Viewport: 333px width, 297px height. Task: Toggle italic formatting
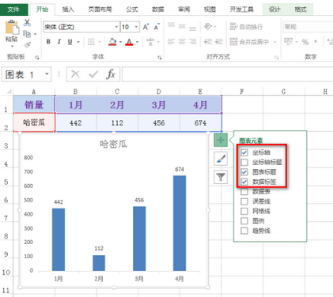click(59, 42)
